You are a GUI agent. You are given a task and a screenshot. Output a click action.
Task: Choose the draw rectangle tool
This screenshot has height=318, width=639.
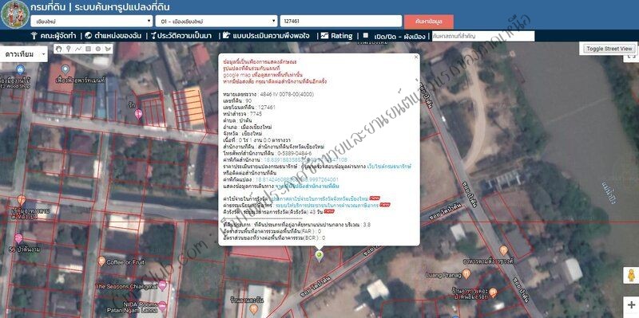tap(88, 49)
